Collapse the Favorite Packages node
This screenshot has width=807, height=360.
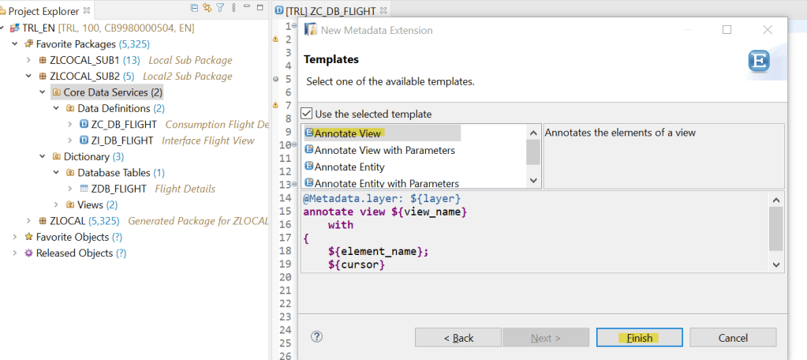[16, 44]
